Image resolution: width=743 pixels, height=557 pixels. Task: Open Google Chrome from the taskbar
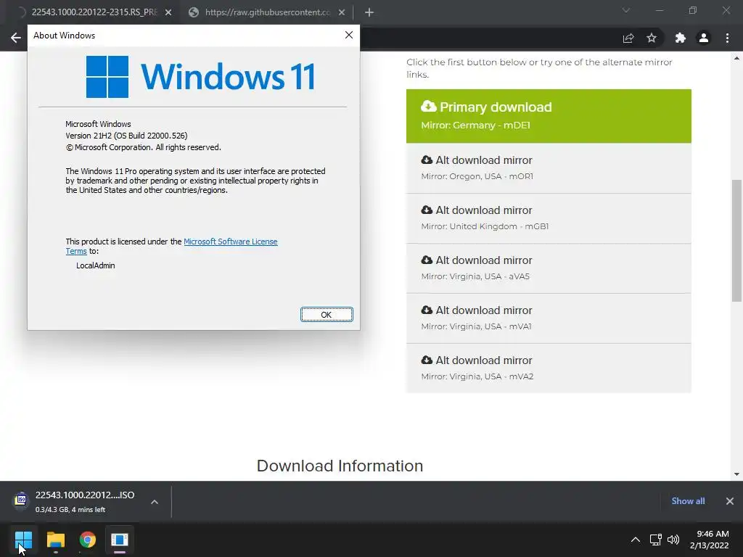point(88,540)
